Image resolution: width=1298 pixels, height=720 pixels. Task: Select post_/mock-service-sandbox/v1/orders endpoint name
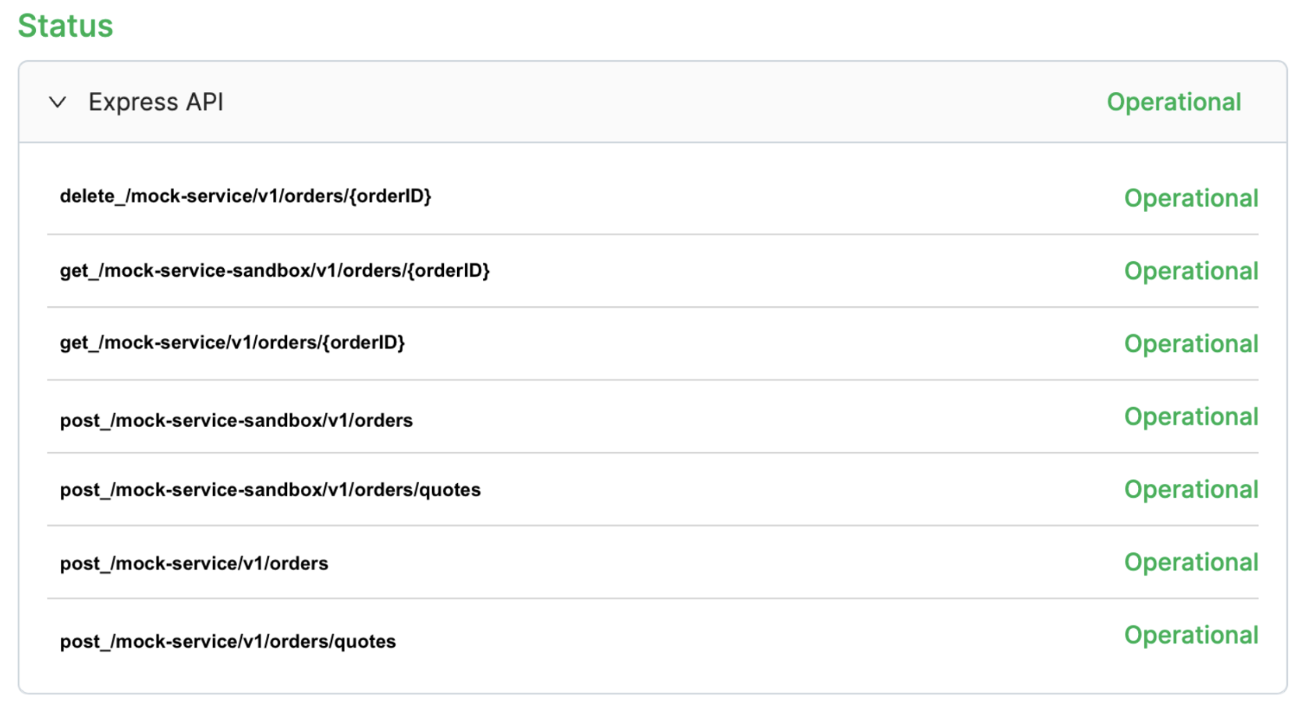click(236, 421)
